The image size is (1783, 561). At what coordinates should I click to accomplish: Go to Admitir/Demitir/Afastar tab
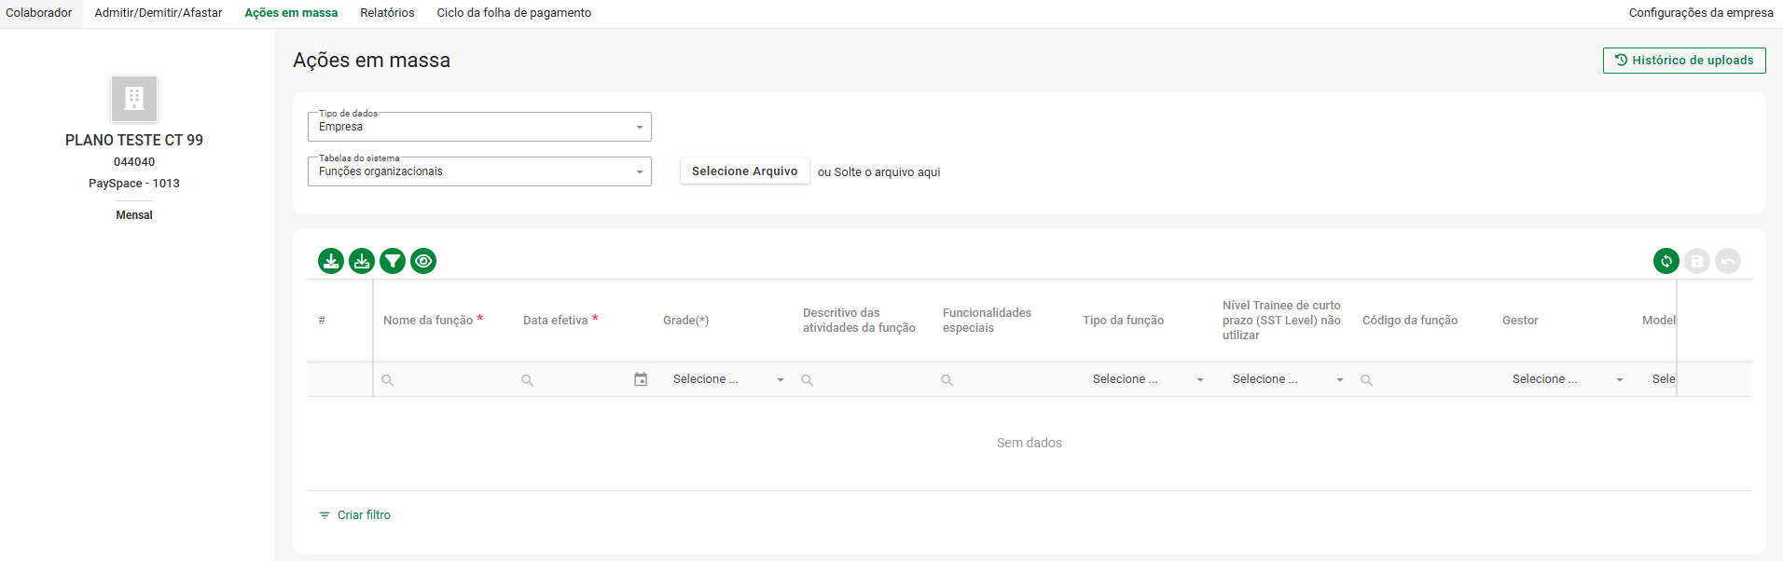[x=159, y=13]
